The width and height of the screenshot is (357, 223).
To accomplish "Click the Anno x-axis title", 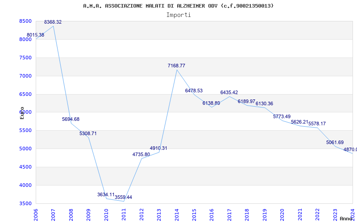I will click(345, 219).
